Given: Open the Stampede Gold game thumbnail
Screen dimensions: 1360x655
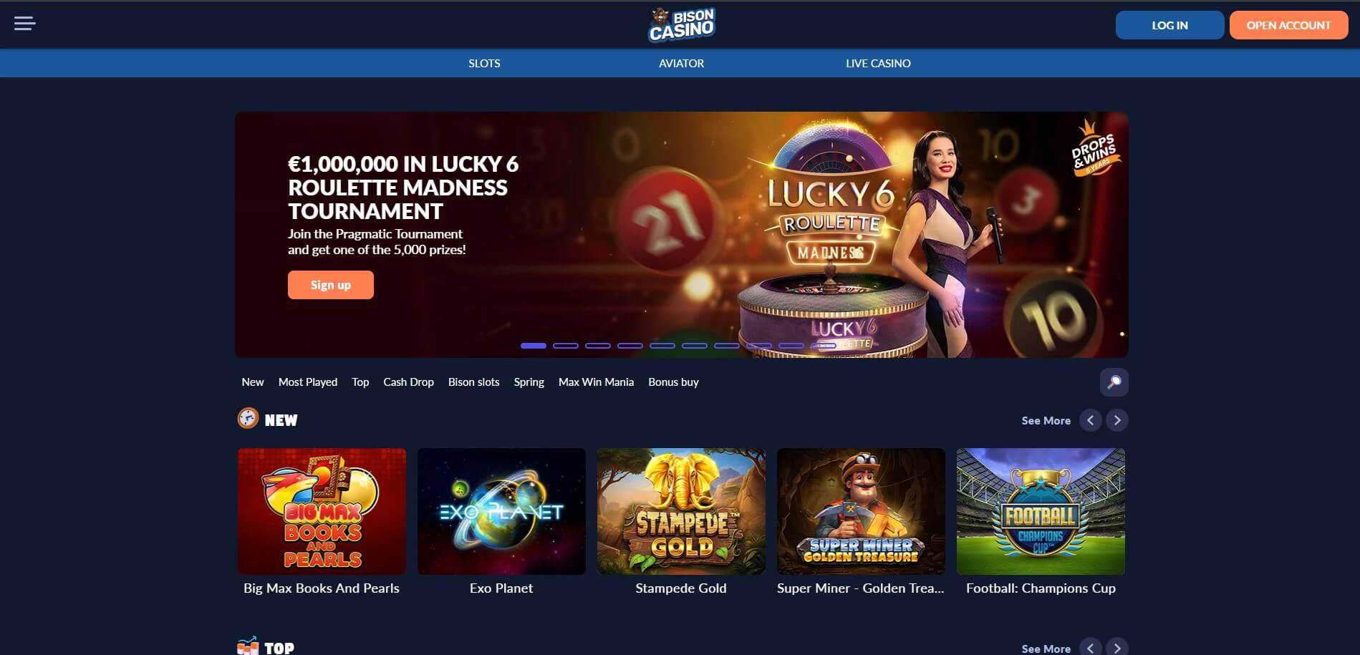Looking at the screenshot, I should [x=681, y=511].
